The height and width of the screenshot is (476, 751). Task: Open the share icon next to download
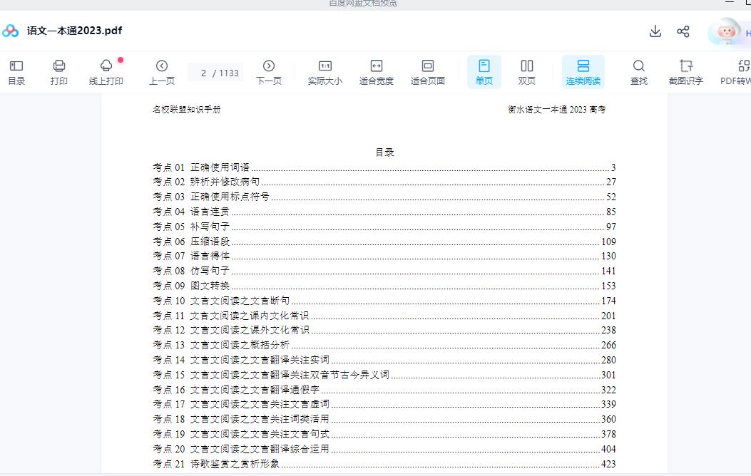click(x=683, y=31)
